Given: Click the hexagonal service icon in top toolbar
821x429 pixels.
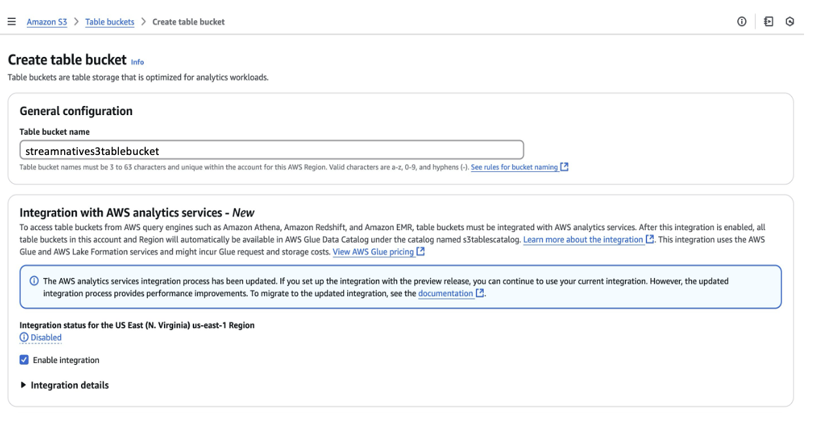Looking at the screenshot, I should pyautogui.click(x=789, y=20).
